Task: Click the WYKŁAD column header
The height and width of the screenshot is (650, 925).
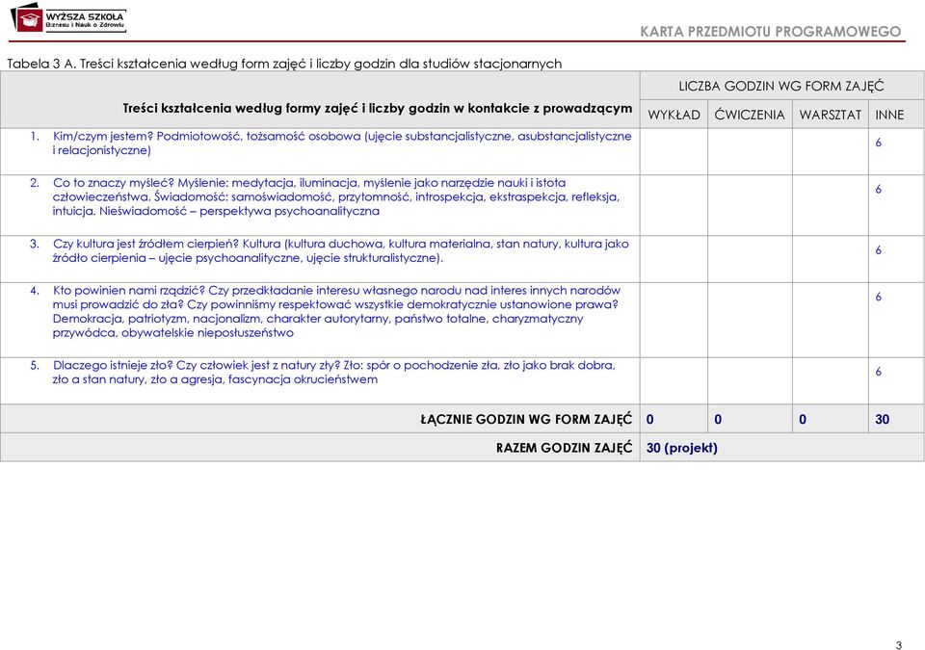Action: (674, 115)
